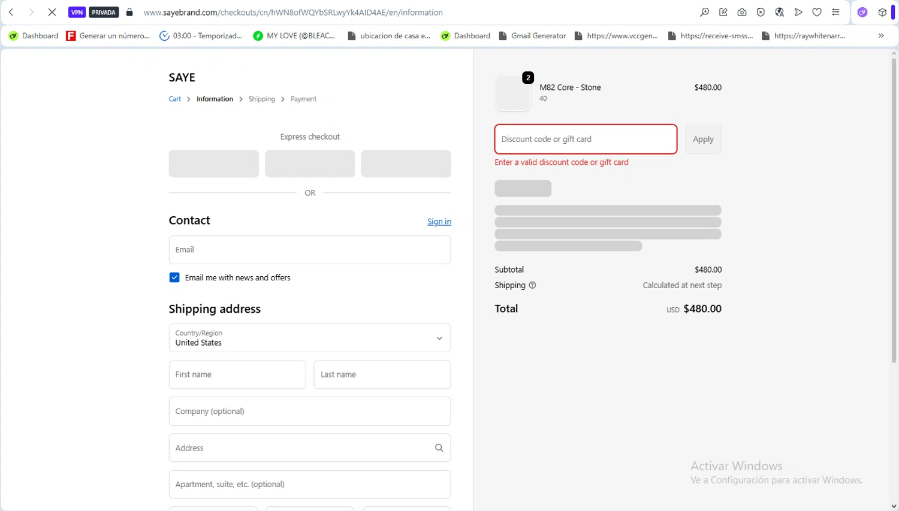Viewport: 899px width, 511px height.
Task: Open the Country/Region dropdown
Action: tap(310, 338)
